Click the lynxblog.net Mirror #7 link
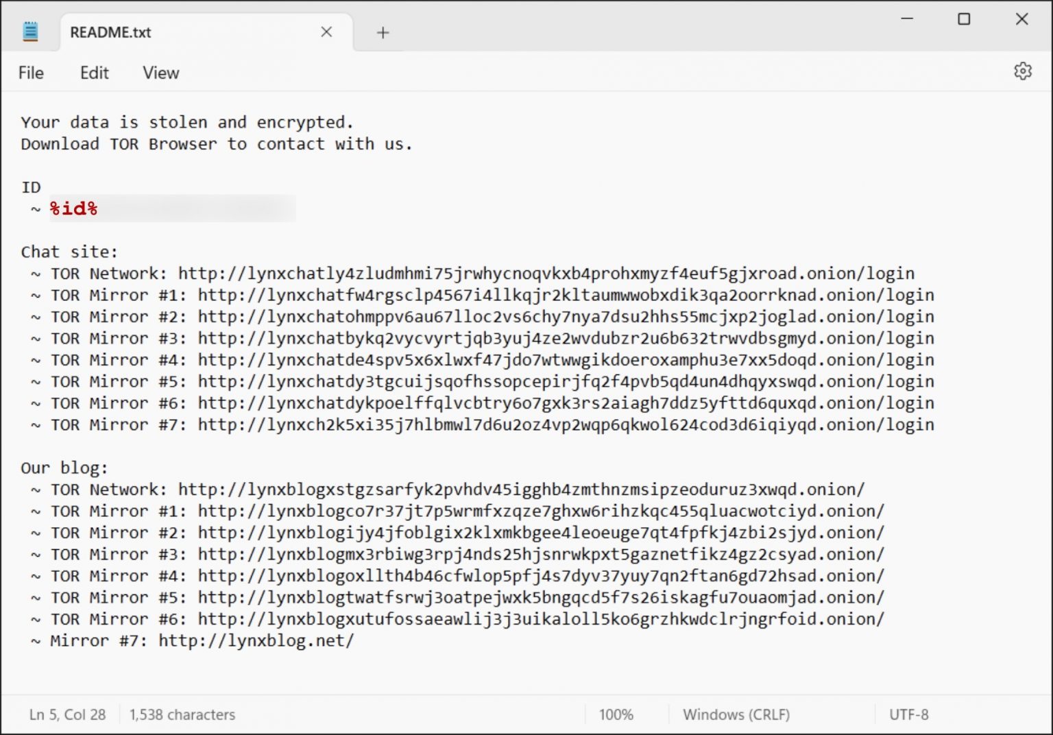1053x735 pixels. [256, 640]
